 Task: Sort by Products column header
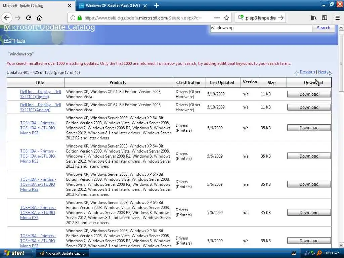[118, 83]
